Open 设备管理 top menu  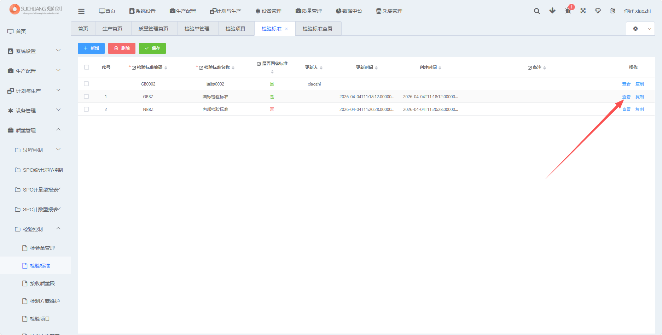pyautogui.click(x=268, y=11)
